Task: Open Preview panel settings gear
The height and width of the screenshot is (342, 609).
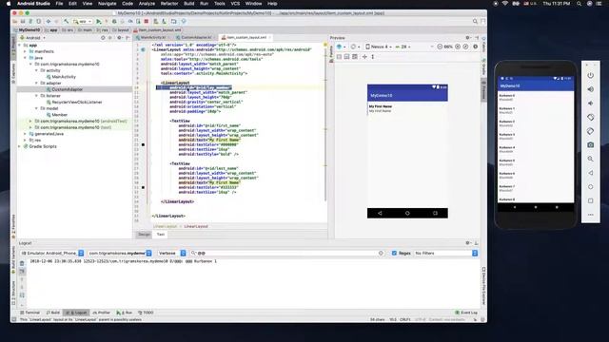Action: (x=467, y=38)
